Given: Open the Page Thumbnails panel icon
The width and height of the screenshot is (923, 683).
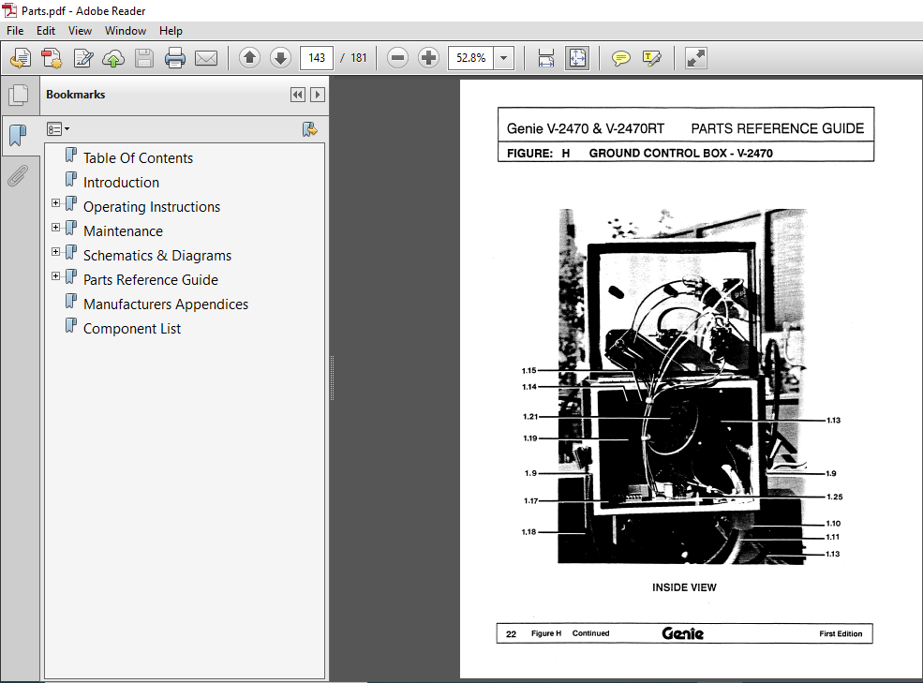Looking at the screenshot, I should click(18, 95).
